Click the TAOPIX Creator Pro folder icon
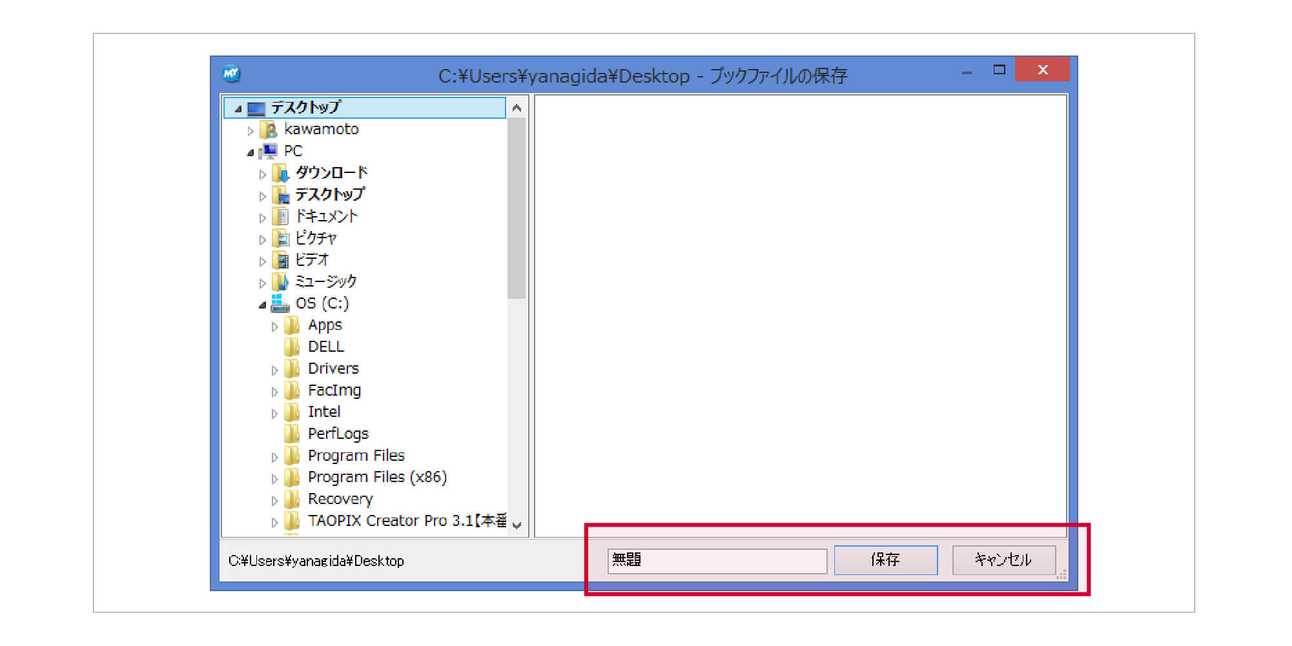Screen dimensions: 1292x646 (292, 521)
